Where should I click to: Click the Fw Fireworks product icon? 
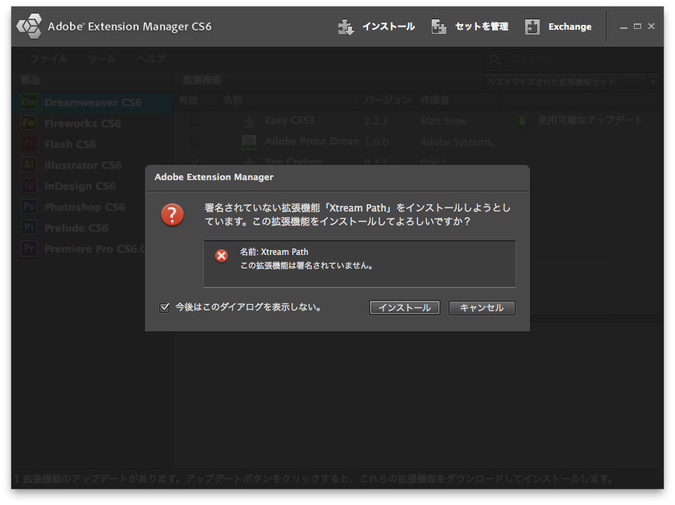point(29,123)
